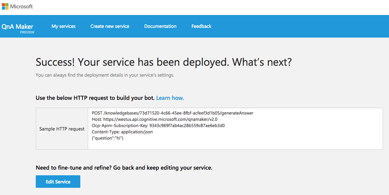Click the {"question":"hi"} body line
The height and width of the screenshot is (195, 389).
[x=108, y=138]
